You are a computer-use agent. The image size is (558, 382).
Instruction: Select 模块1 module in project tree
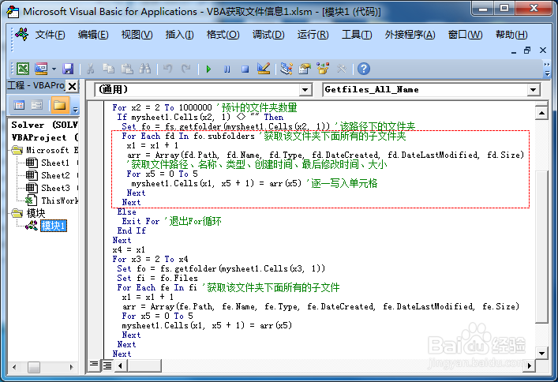click(54, 226)
